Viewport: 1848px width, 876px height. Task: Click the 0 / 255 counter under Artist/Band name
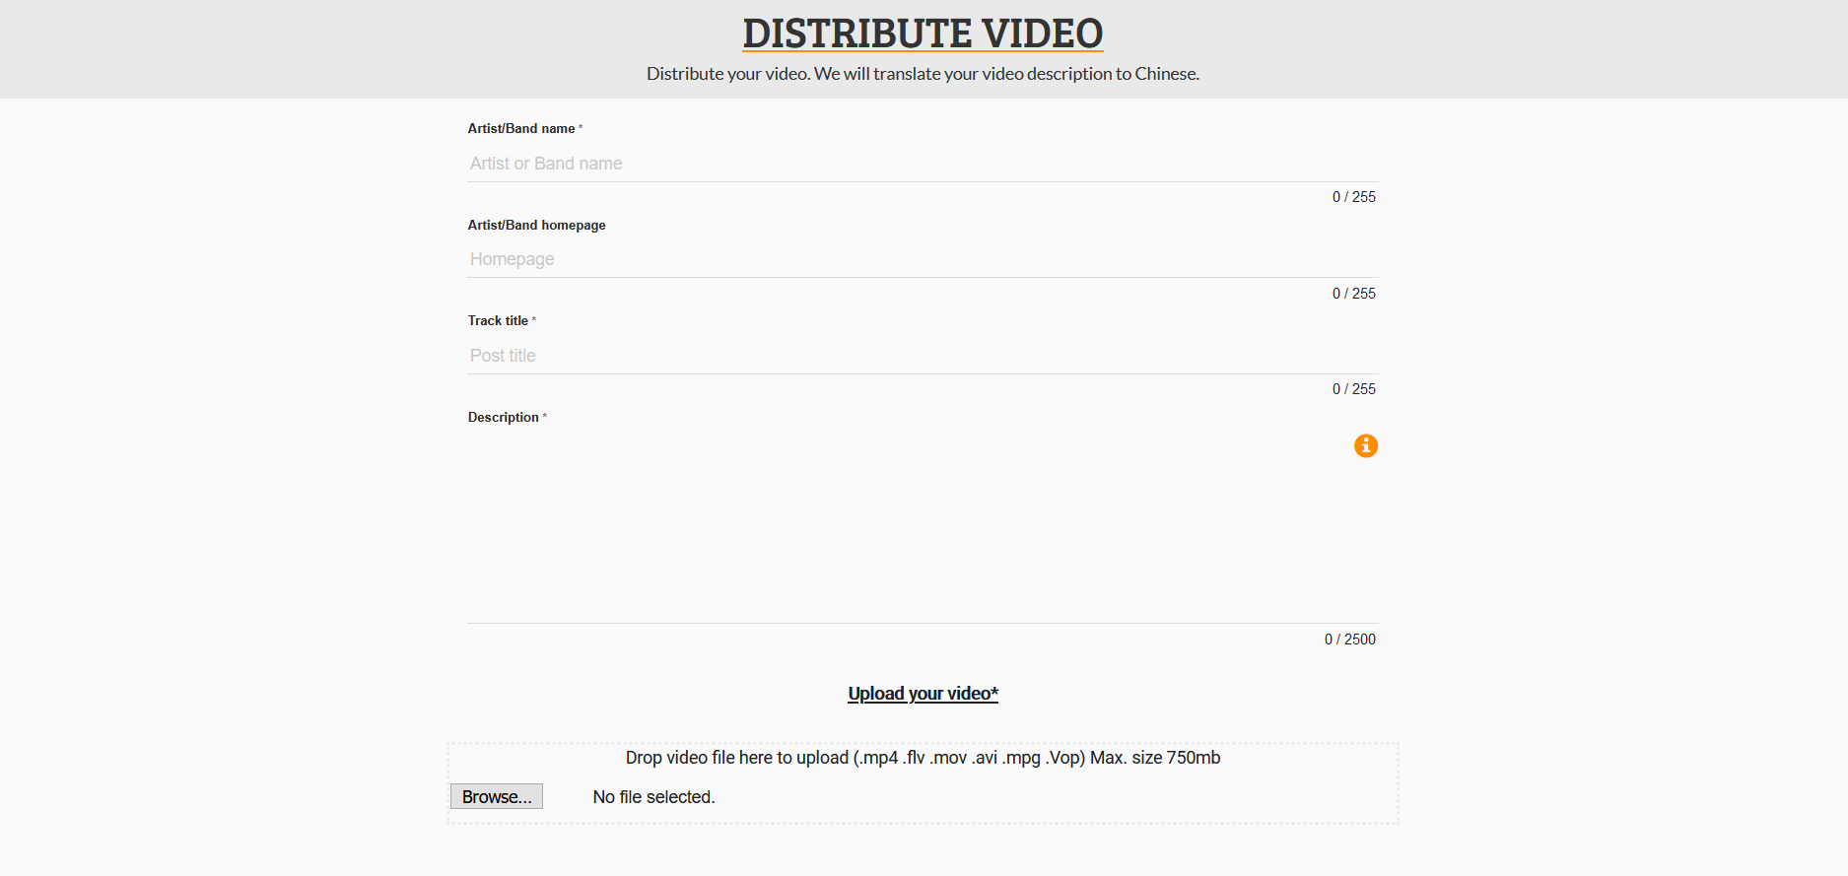point(1354,197)
